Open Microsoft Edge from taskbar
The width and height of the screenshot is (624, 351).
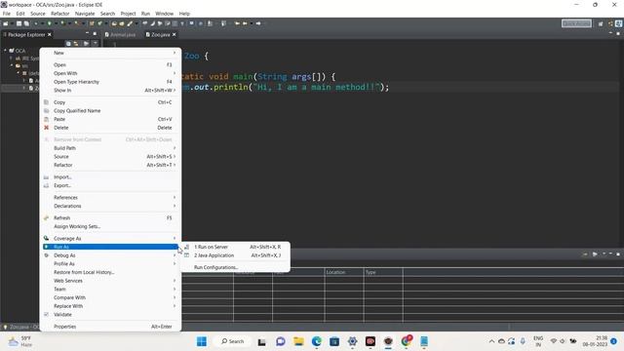coord(316,341)
